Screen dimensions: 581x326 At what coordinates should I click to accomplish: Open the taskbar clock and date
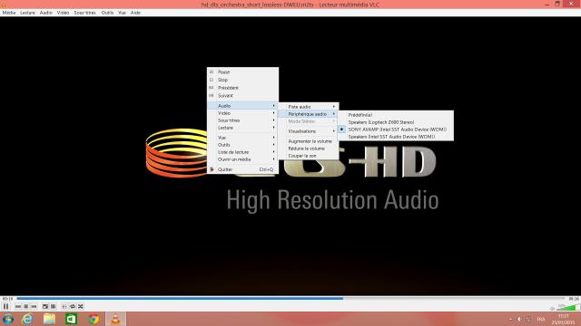point(563,320)
